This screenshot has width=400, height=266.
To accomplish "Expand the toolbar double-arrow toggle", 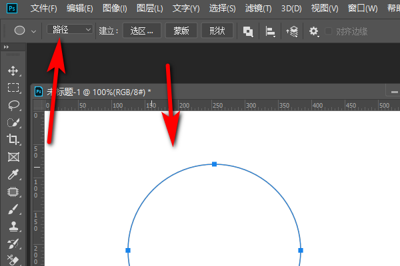I will coord(6,47).
